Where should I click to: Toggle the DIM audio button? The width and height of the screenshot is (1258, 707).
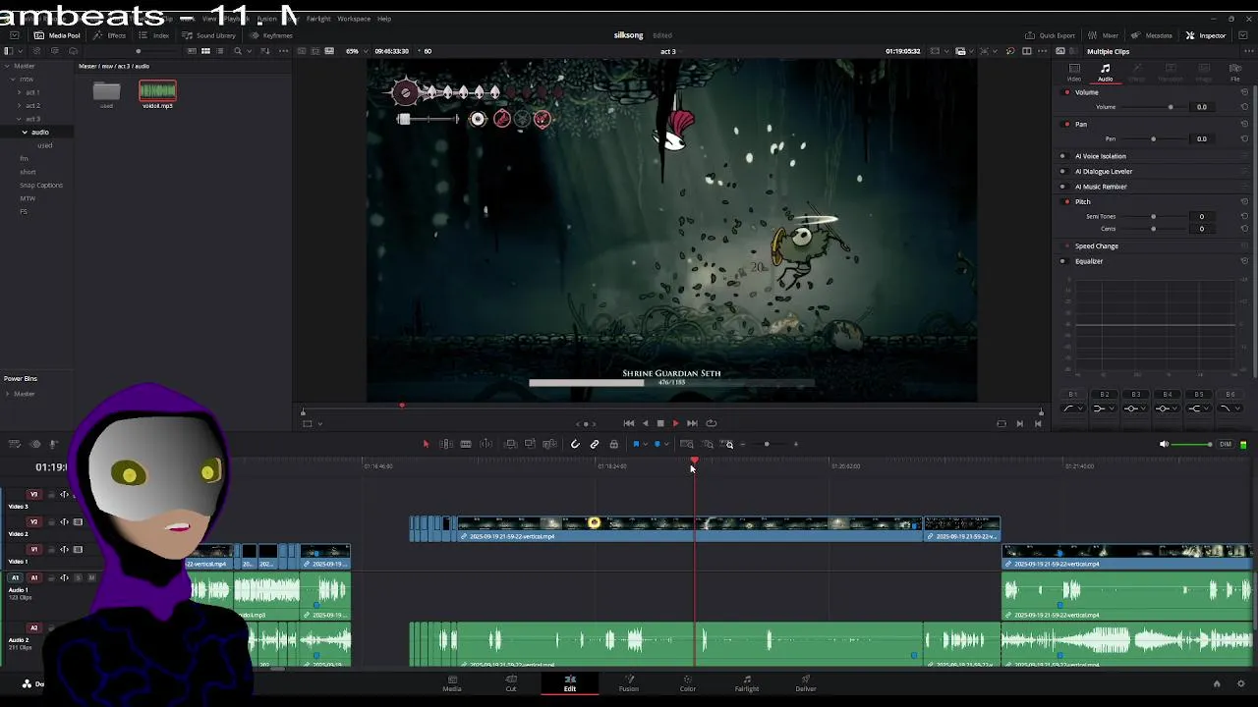pyautogui.click(x=1226, y=444)
